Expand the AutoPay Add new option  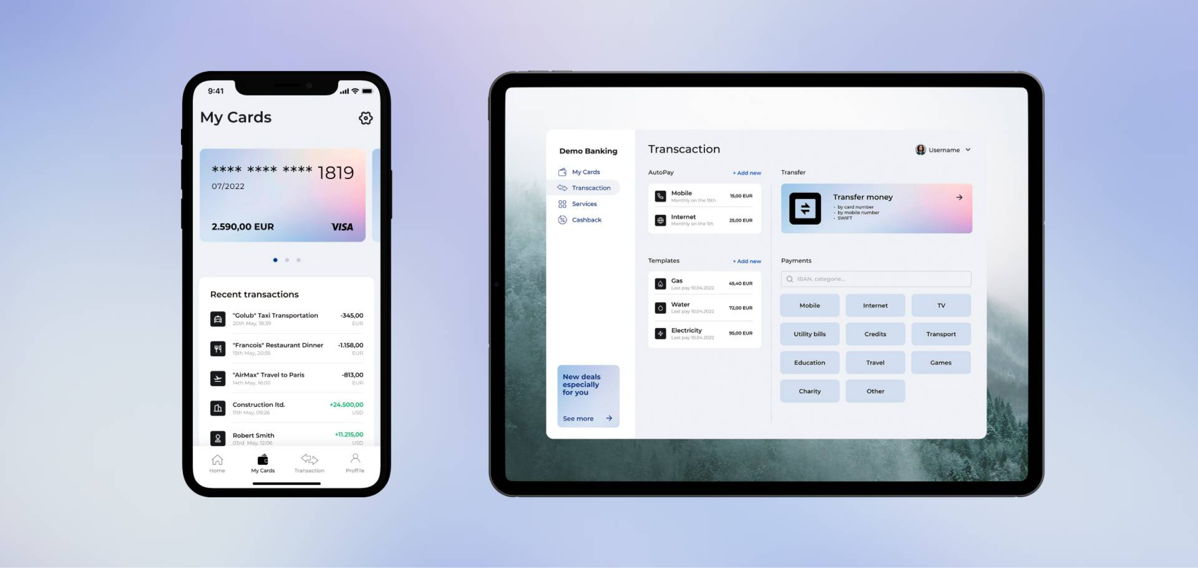point(746,173)
